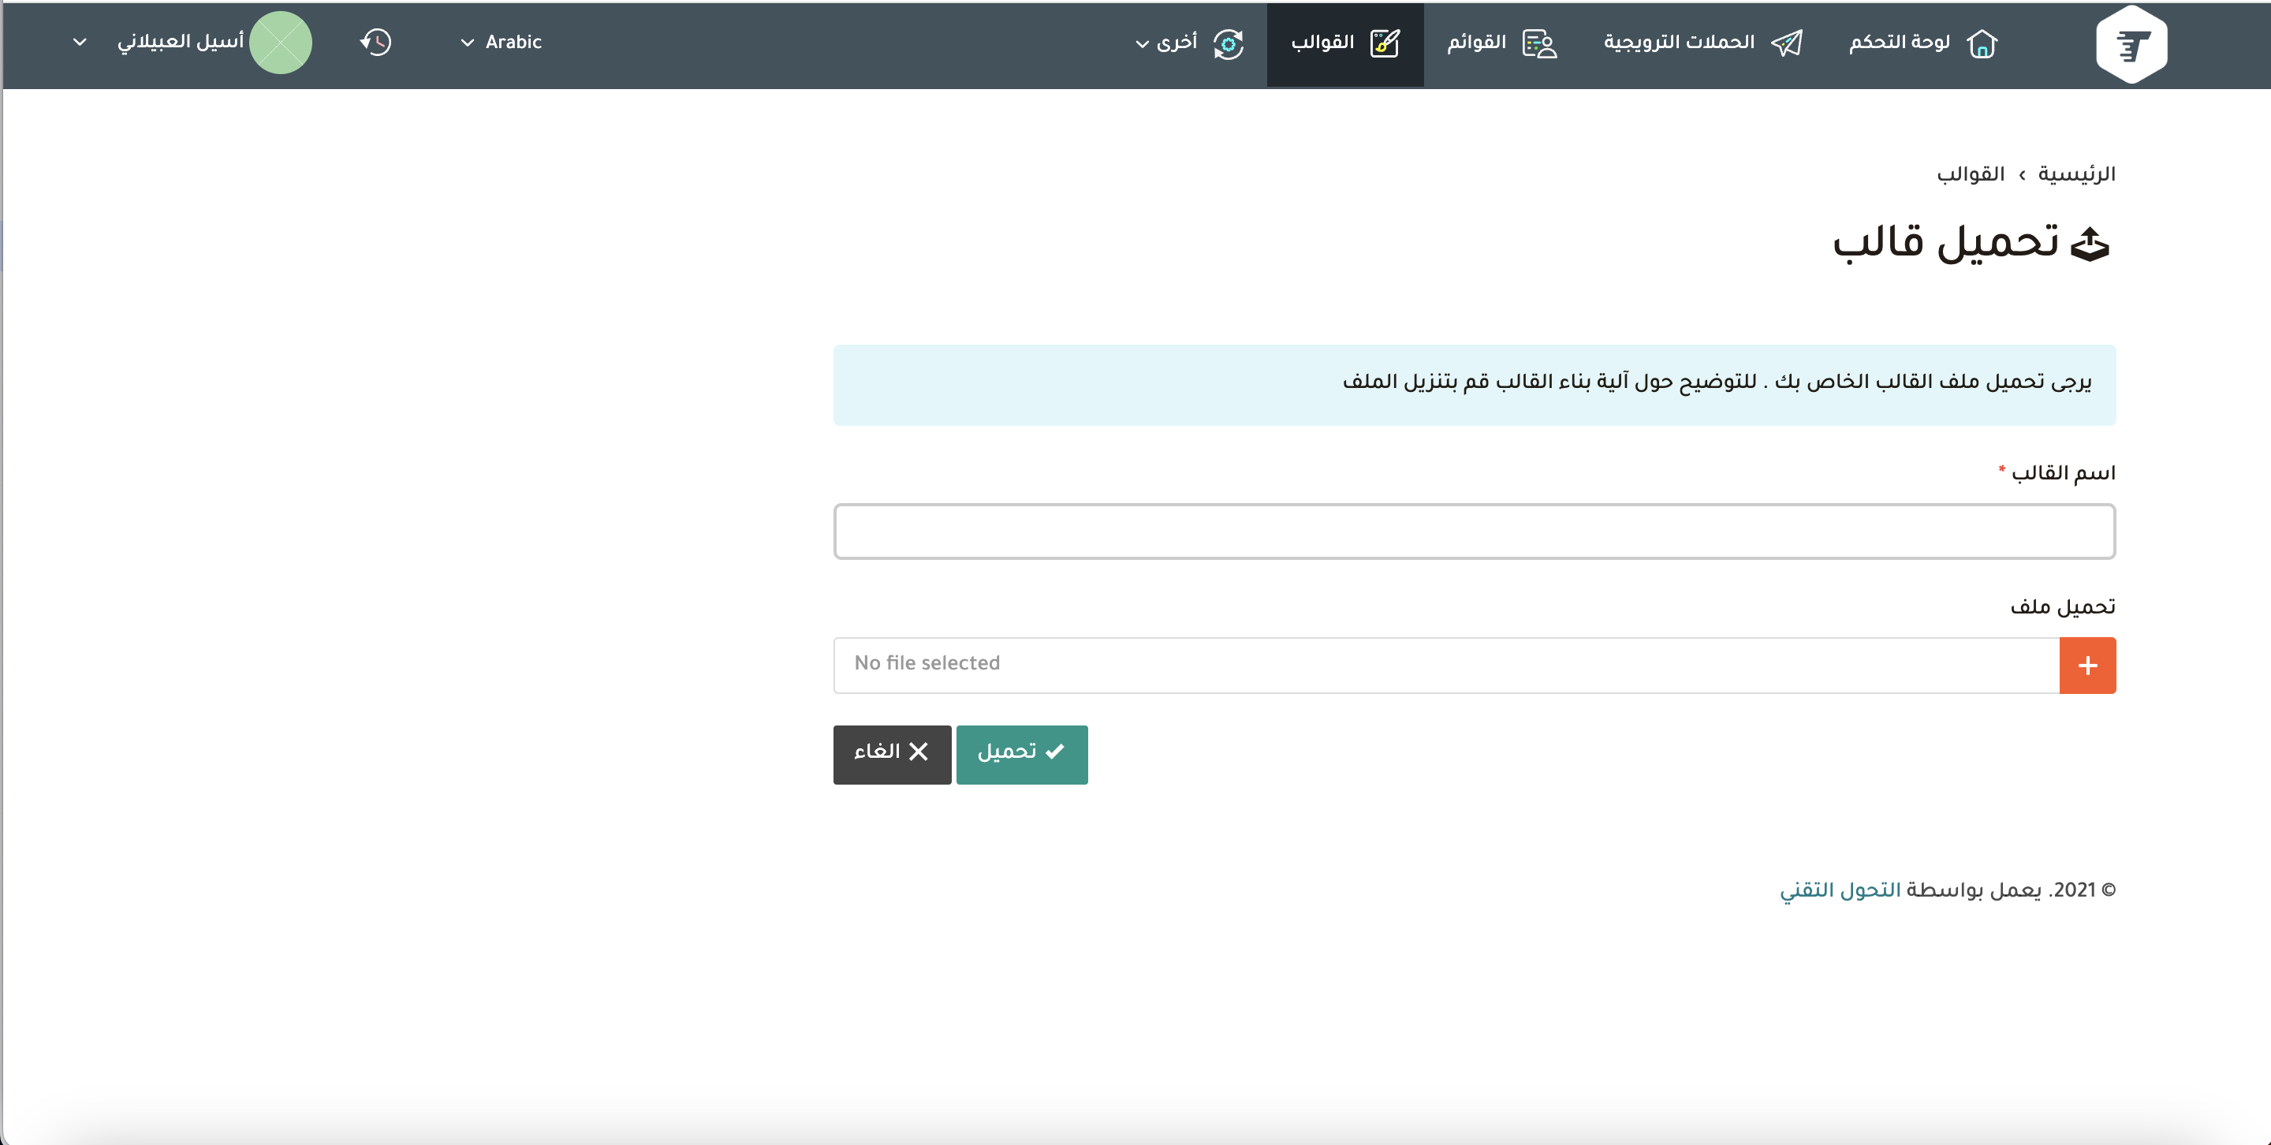Open القوائم menu item
2271x1145 pixels.
tap(1477, 43)
